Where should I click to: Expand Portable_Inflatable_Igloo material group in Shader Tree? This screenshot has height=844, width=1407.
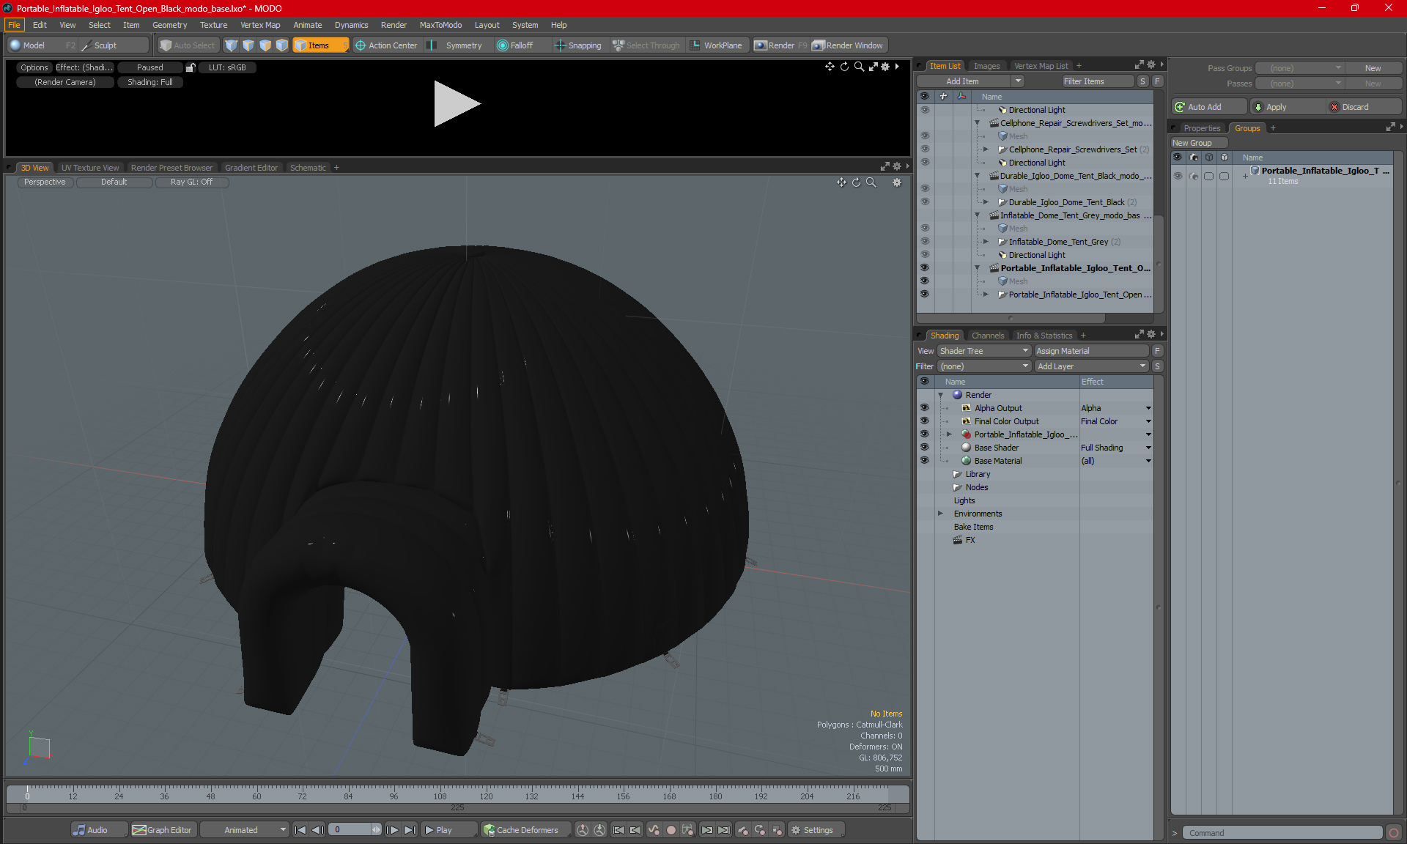949,434
